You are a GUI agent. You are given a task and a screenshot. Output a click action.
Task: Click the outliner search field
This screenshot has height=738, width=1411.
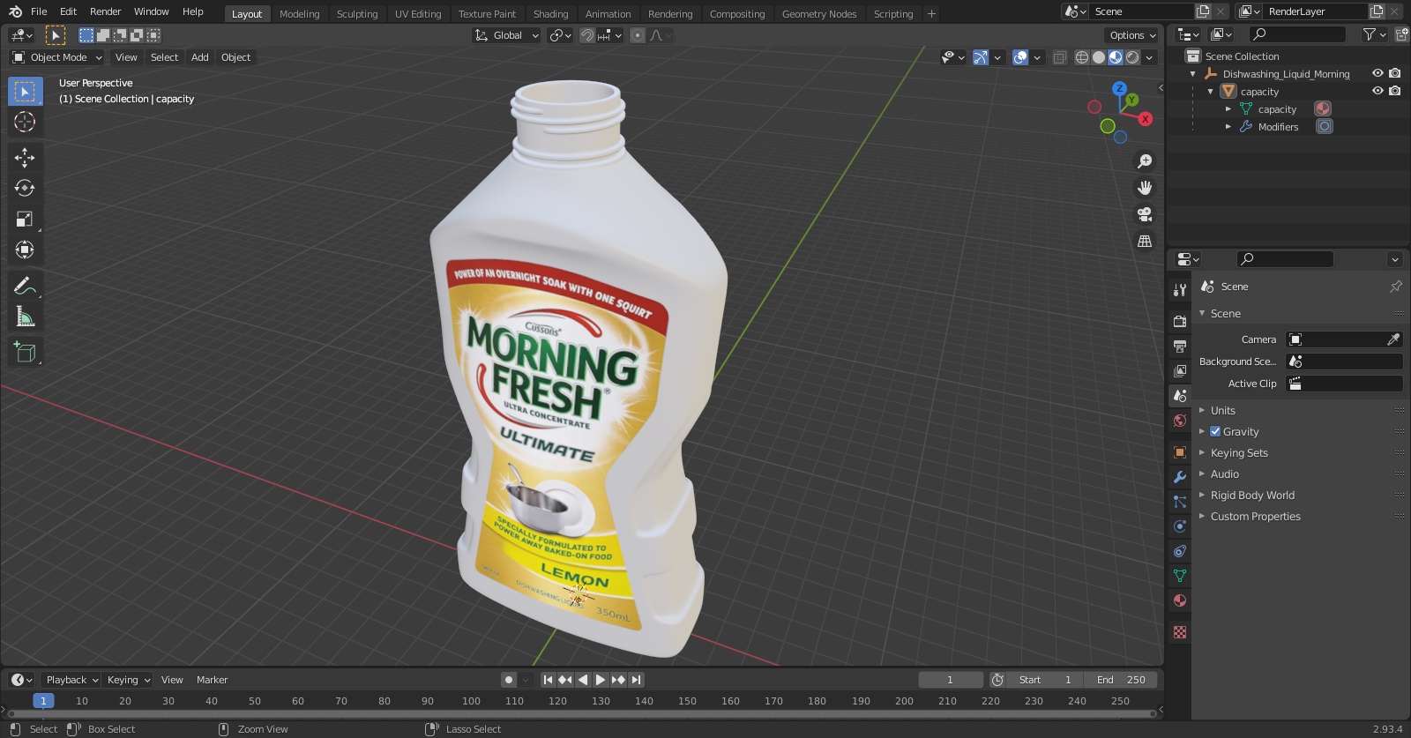tap(1298, 34)
